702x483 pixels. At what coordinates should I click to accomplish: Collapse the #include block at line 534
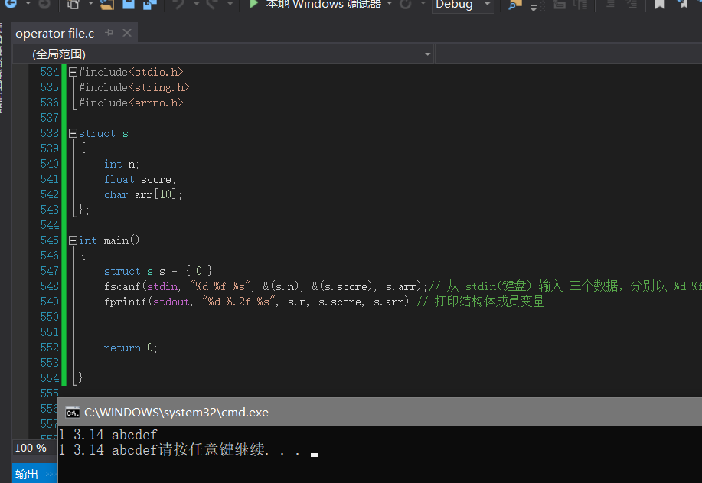(x=73, y=72)
